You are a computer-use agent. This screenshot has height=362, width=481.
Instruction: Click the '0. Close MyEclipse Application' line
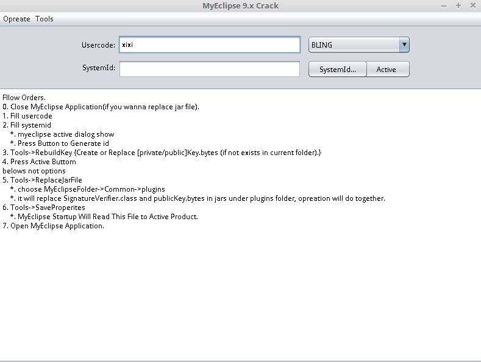(101, 107)
